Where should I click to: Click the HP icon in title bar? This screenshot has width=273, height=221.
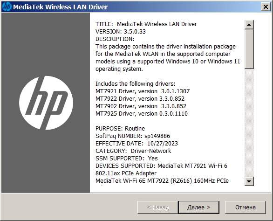(7, 7)
